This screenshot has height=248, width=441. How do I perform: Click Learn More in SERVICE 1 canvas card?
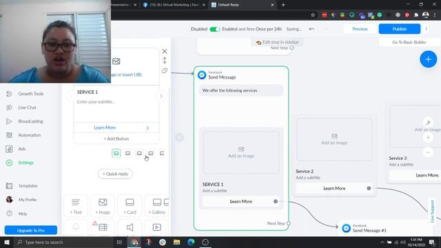[241, 201]
